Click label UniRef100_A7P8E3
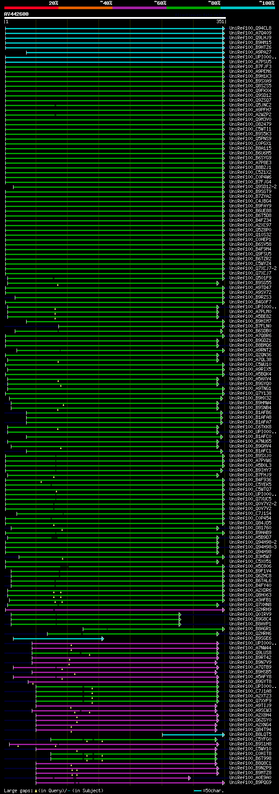Viewport: 279px width, 794px height. click(250, 163)
